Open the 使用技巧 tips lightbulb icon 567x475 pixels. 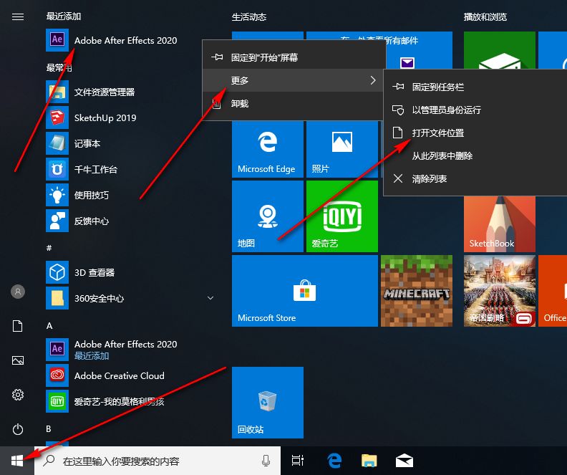[57, 195]
